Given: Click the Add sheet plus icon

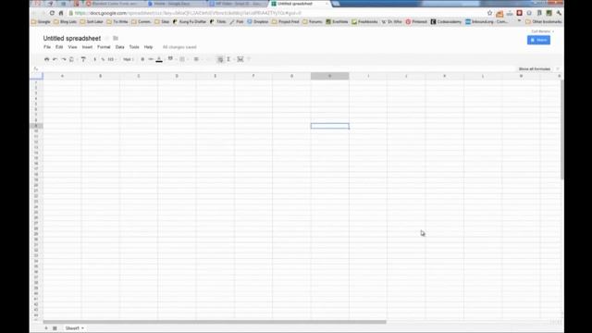Looking at the screenshot, I should click(x=46, y=328).
